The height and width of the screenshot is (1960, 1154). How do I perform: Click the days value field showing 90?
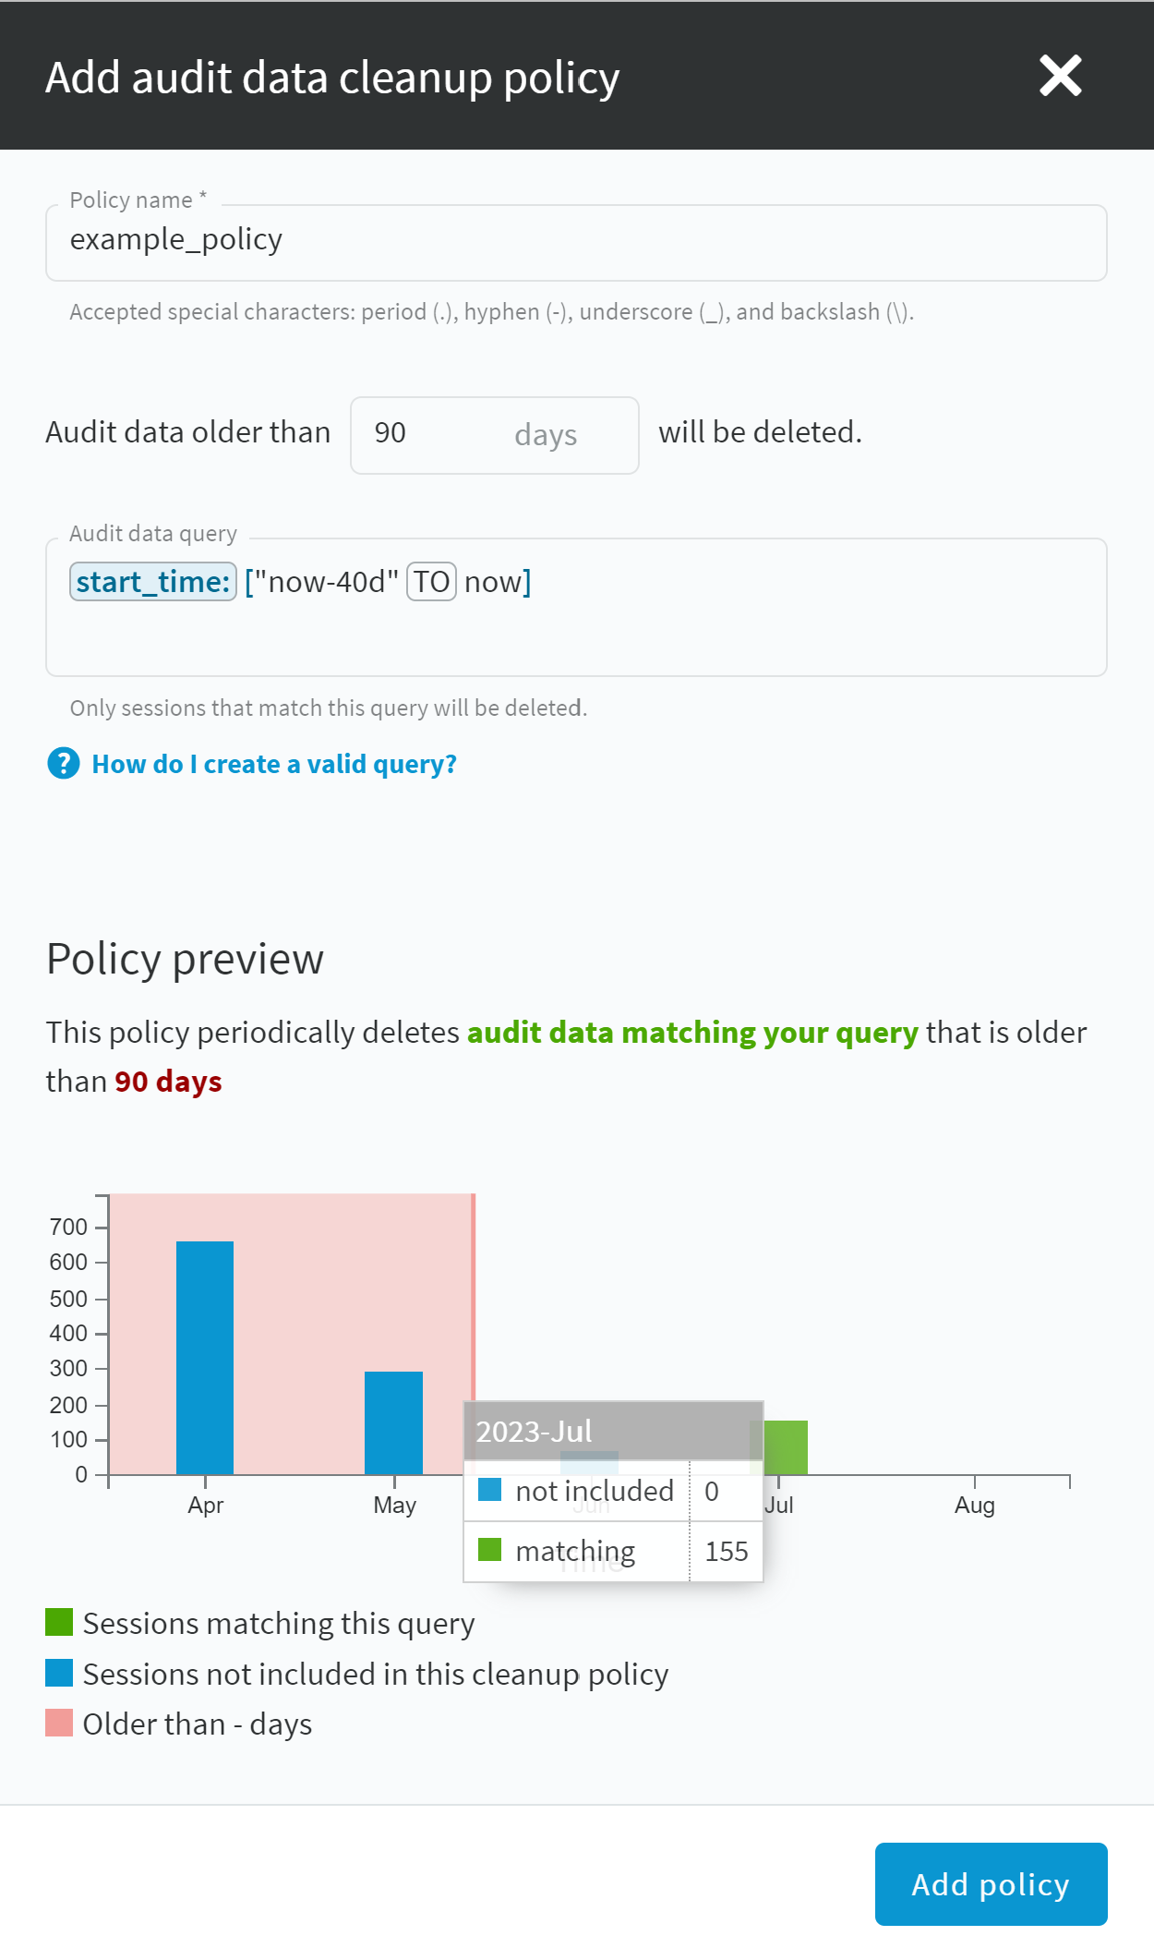495,435
